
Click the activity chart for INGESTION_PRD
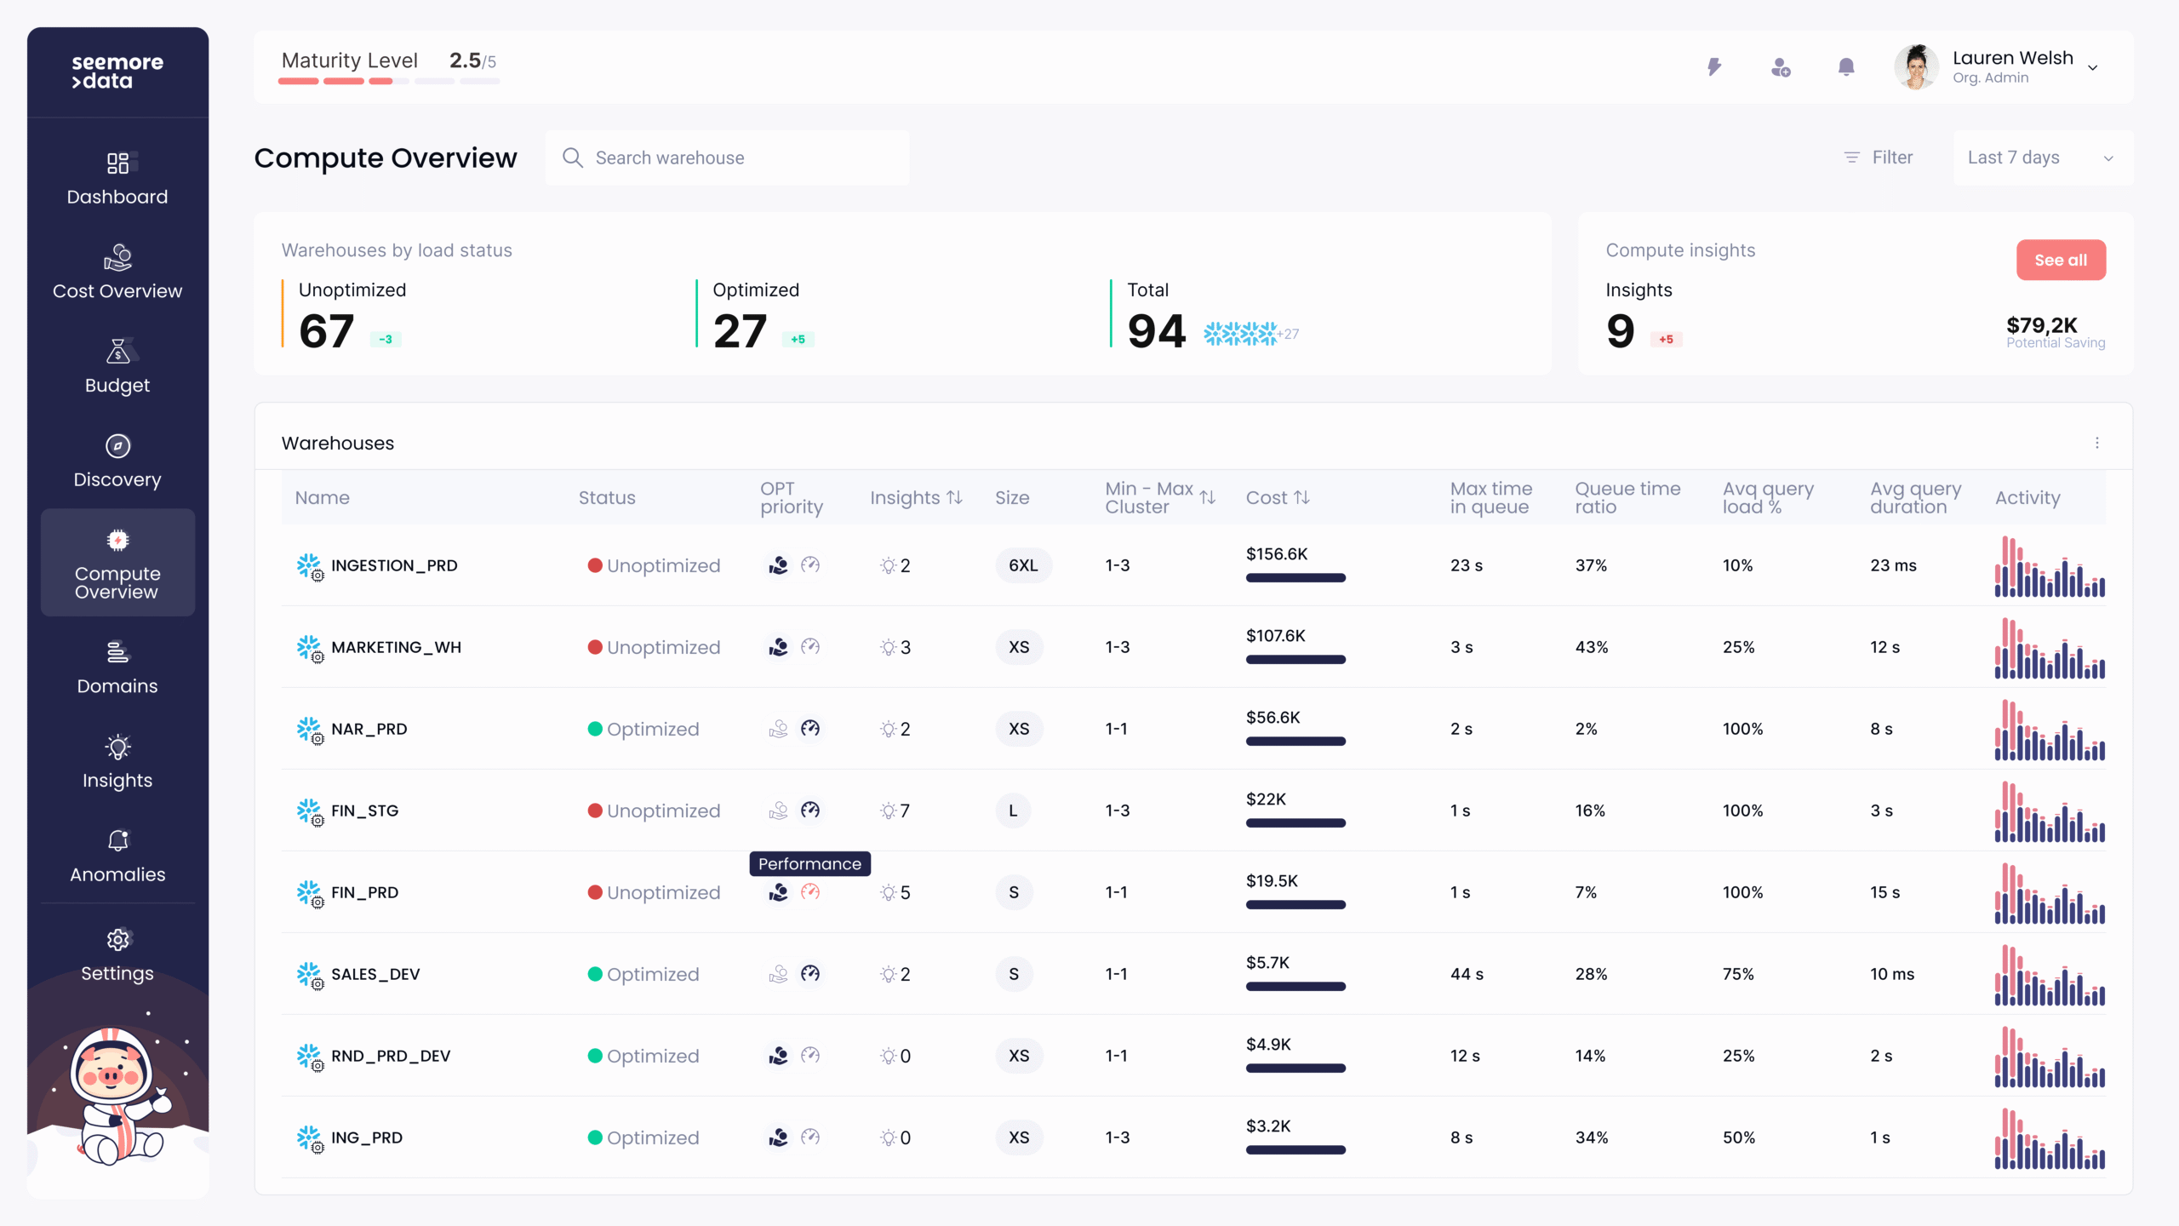2050,566
